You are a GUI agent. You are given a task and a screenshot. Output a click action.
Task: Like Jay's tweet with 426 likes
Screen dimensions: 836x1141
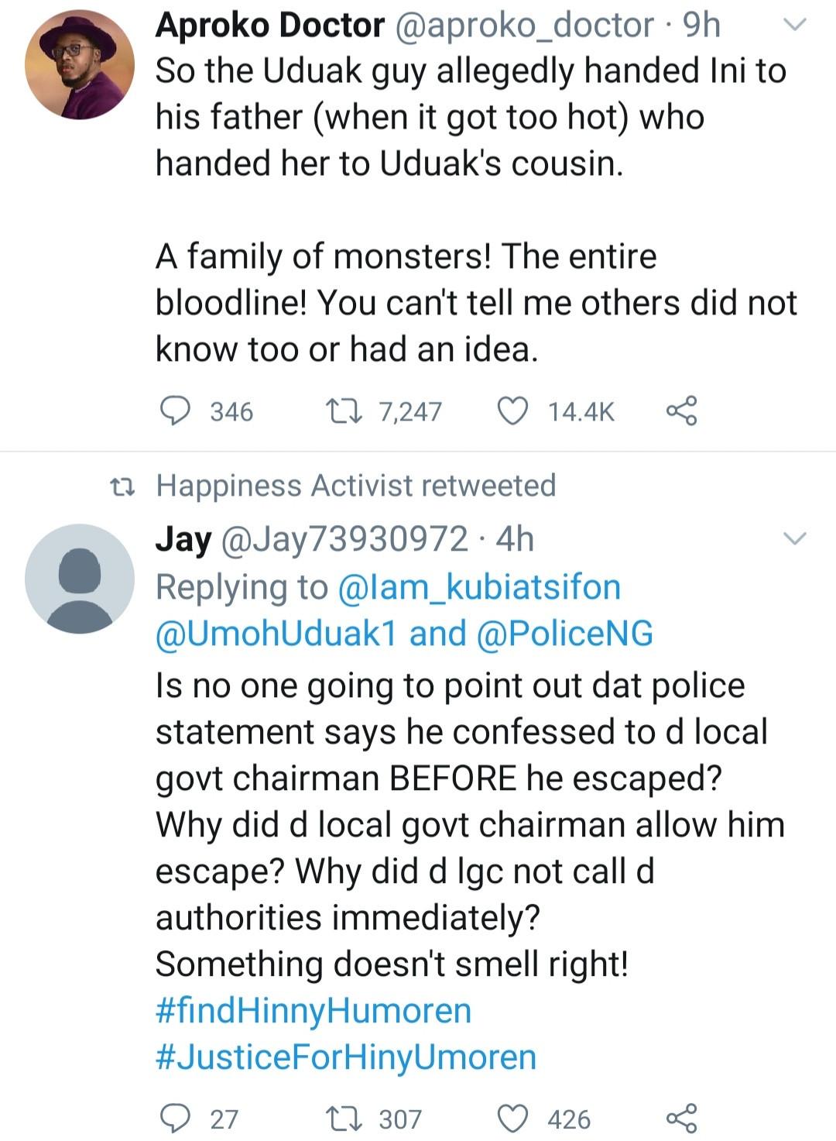[x=512, y=1118]
